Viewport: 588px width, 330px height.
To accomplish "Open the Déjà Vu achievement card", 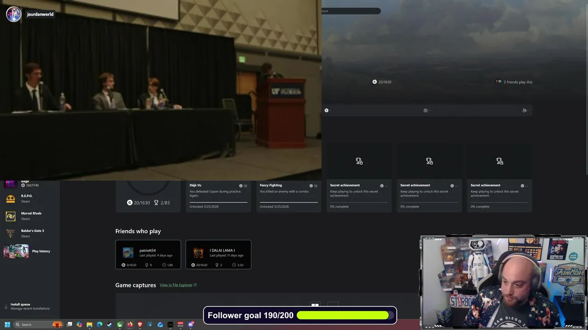I will point(218,196).
